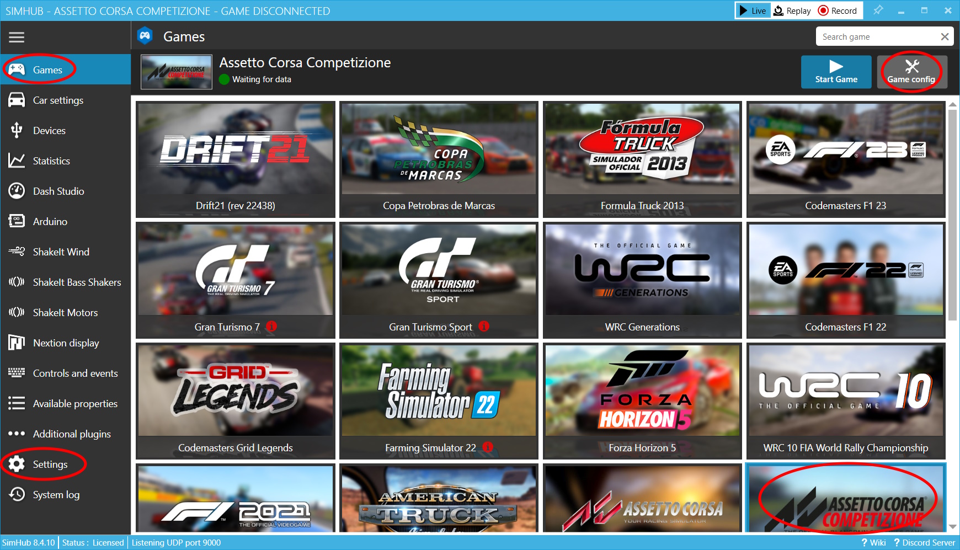
Task: Switch to Replay mode
Action: 792,10
